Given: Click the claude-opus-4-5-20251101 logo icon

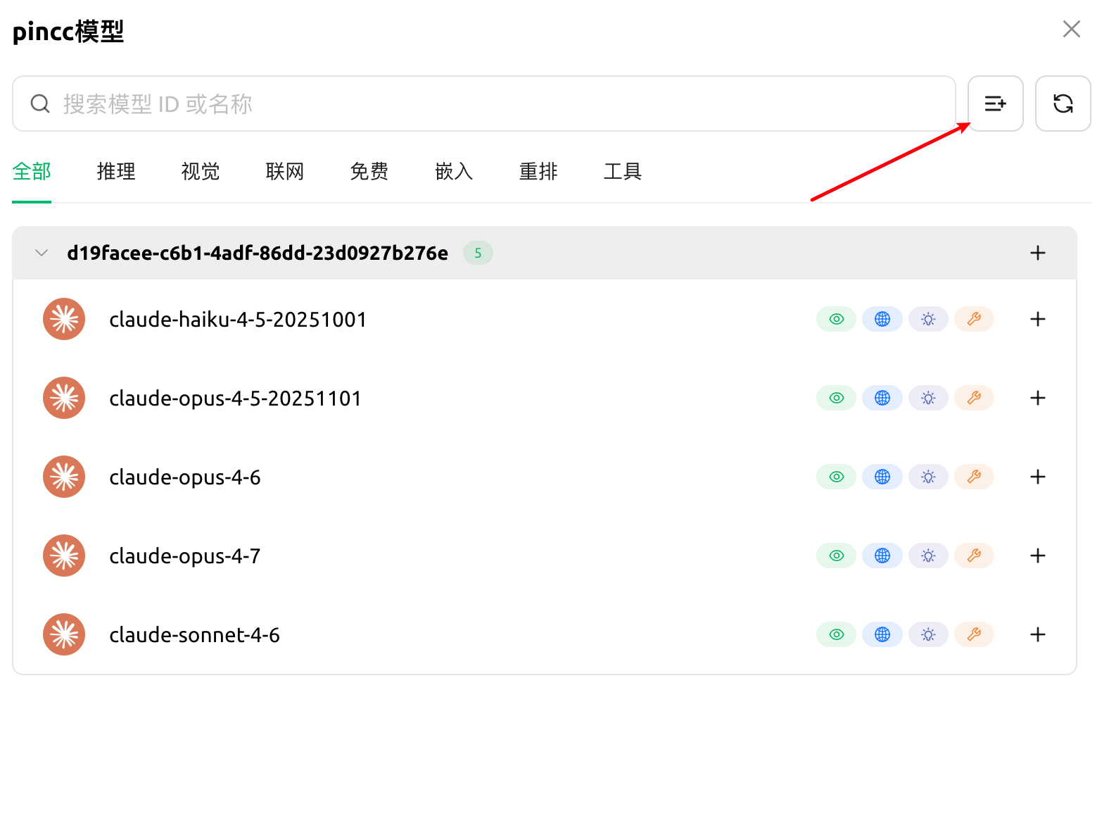Looking at the screenshot, I should [x=64, y=398].
